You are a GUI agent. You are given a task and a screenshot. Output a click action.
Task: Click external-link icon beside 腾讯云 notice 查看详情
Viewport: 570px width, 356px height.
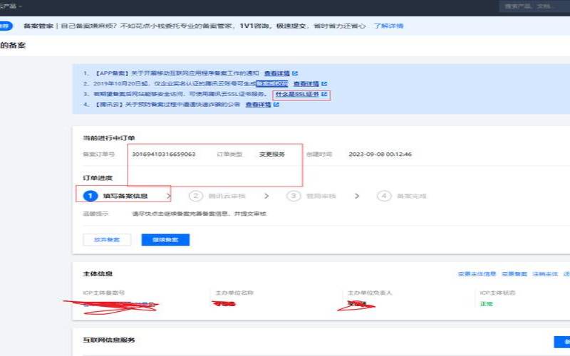coord(276,105)
